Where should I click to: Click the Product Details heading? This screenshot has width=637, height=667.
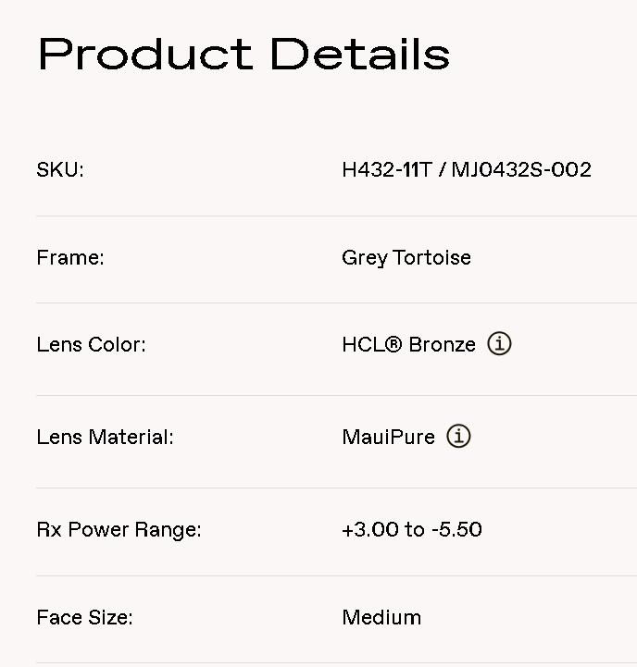244,54
